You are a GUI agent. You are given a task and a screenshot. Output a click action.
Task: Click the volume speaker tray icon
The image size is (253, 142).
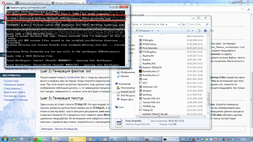233,139
